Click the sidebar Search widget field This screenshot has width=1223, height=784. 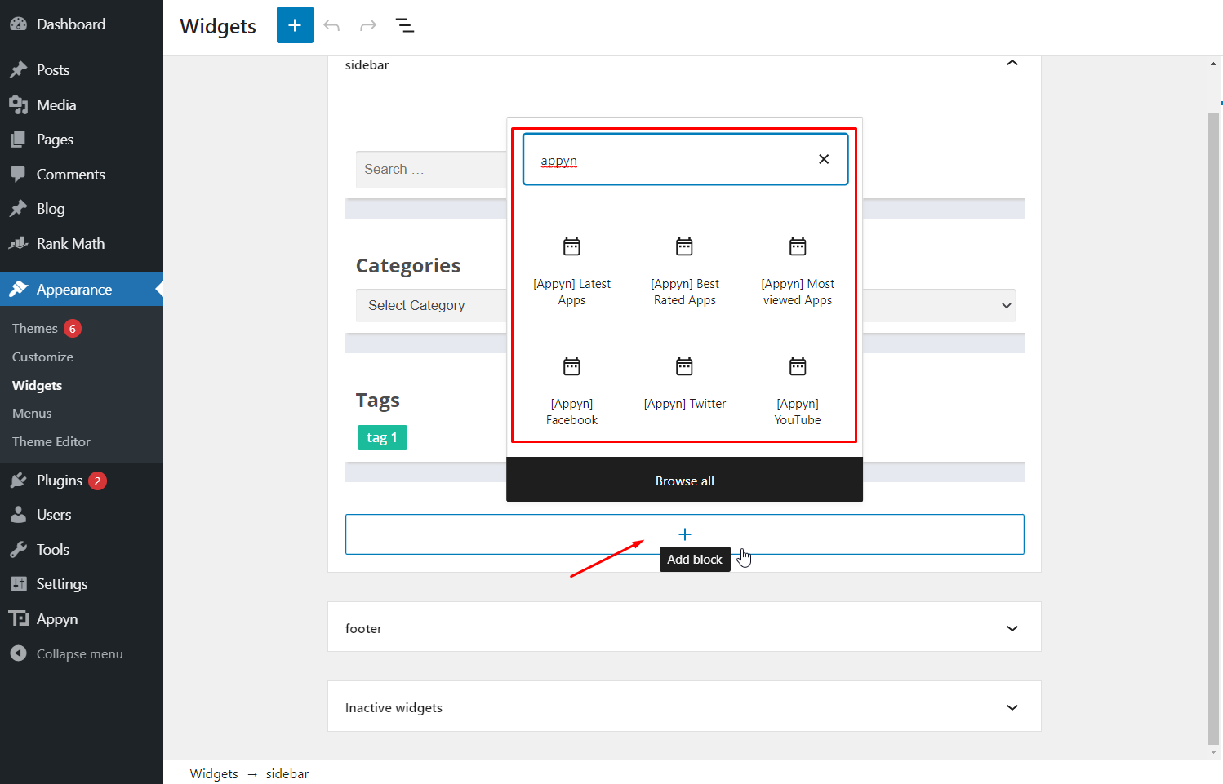(x=431, y=170)
